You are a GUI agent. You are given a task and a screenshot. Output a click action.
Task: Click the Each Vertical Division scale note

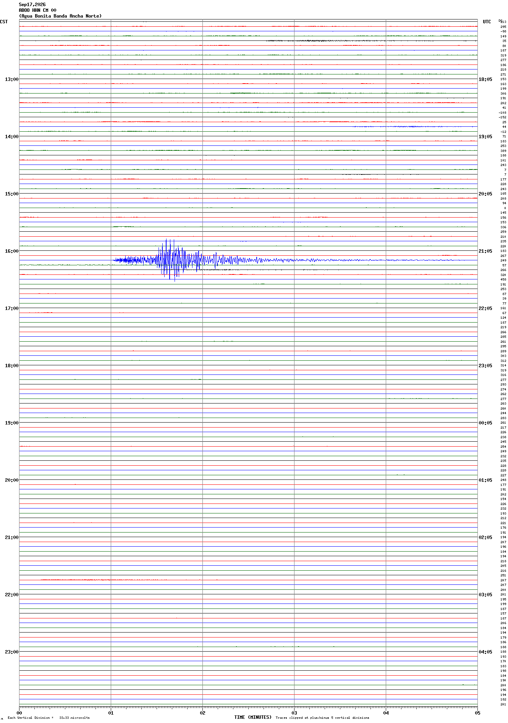click(x=49, y=718)
